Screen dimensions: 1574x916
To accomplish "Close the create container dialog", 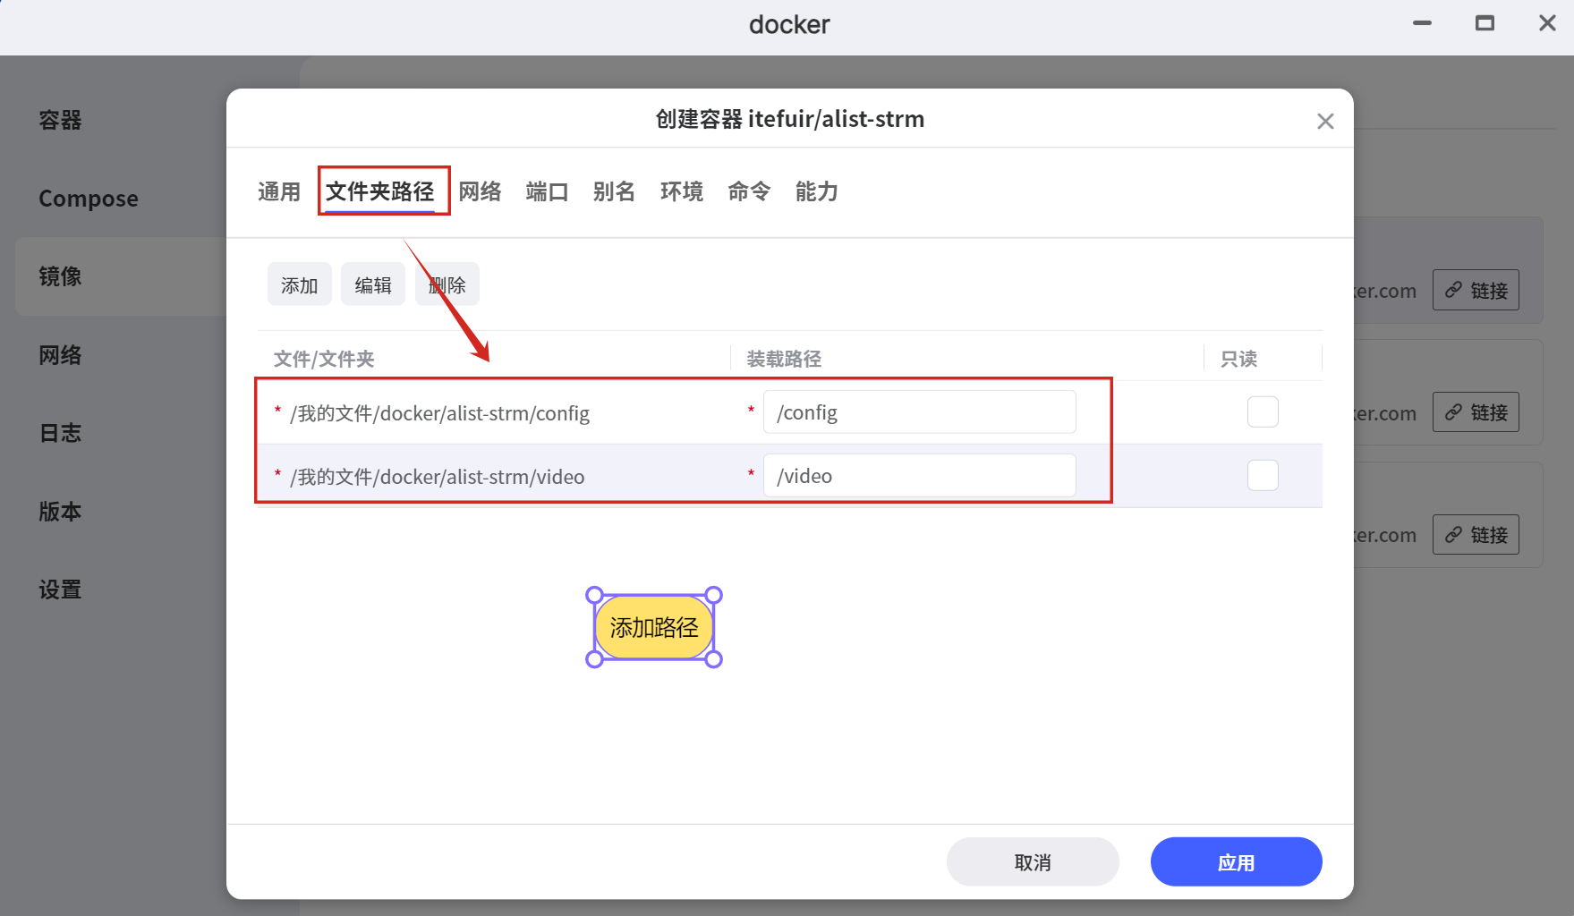I will (x=1325, y=122).
